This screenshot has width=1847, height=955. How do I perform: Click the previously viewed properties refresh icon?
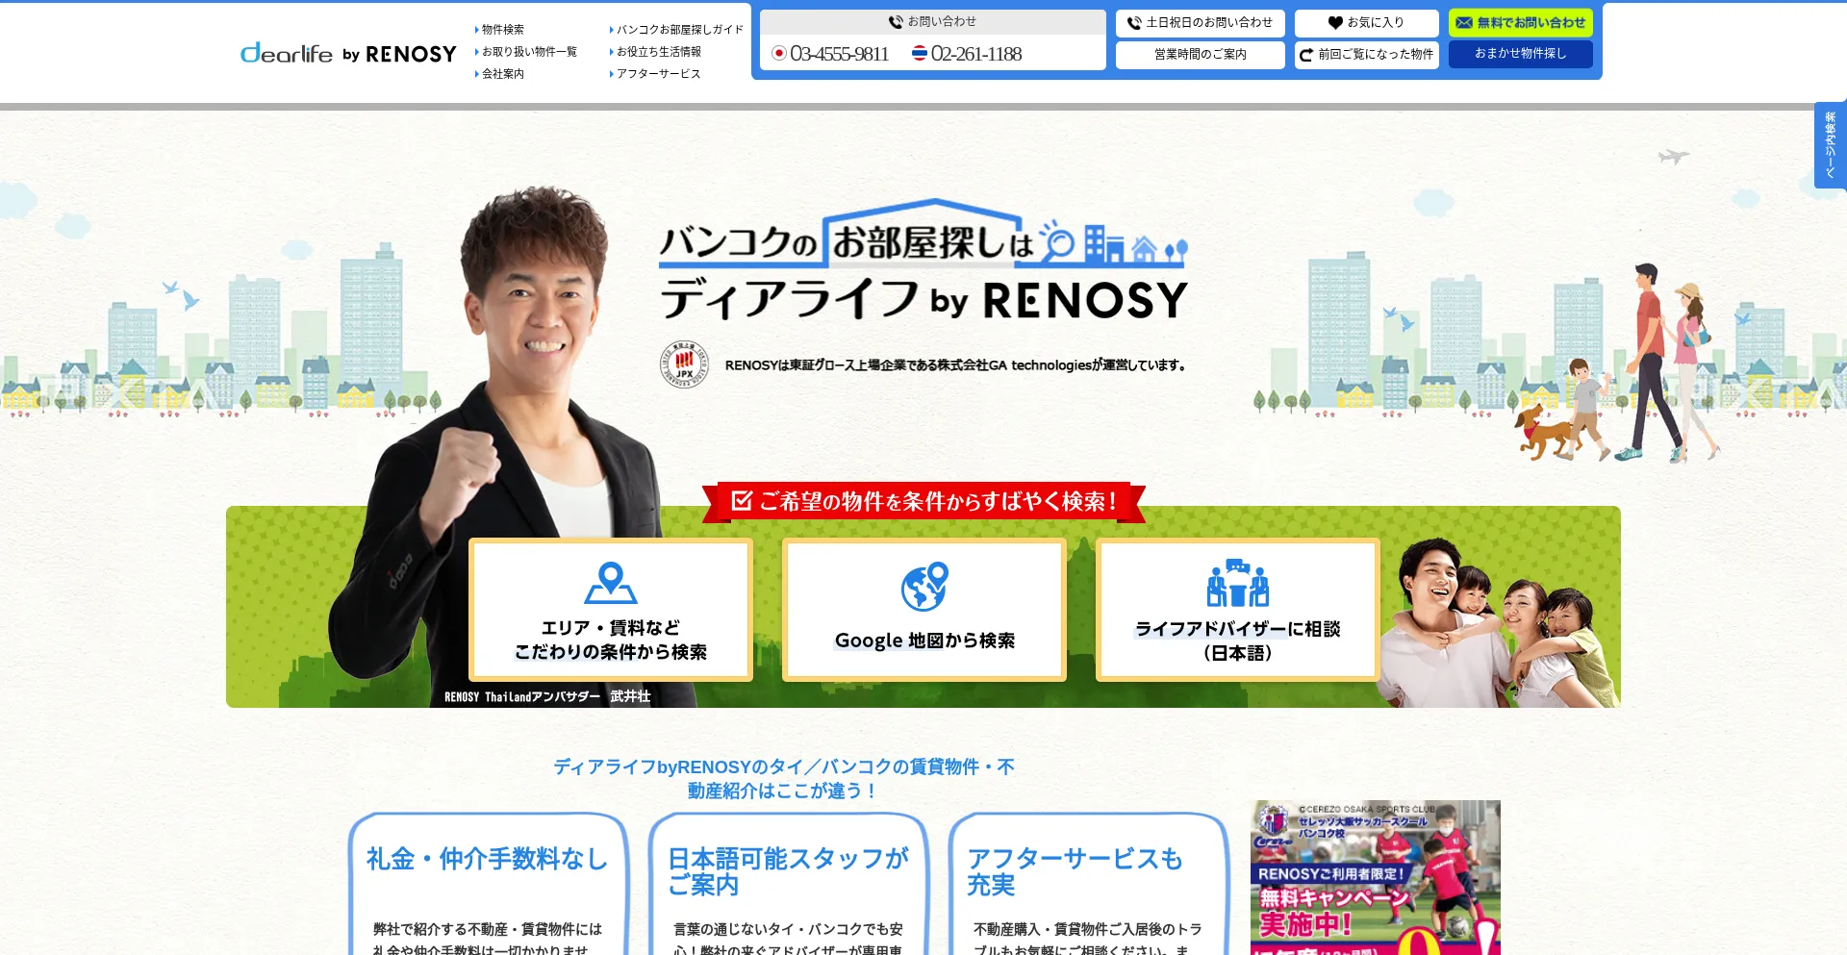coord(1306,55)
